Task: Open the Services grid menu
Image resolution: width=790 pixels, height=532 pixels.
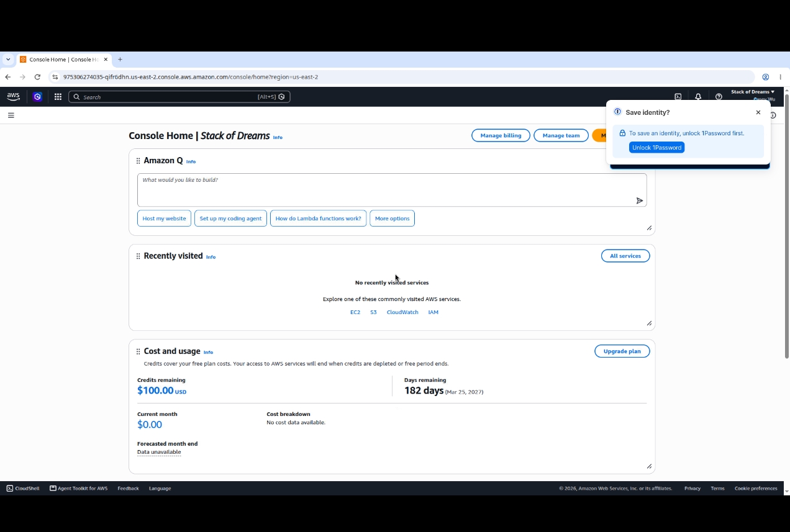Action: 58,97
